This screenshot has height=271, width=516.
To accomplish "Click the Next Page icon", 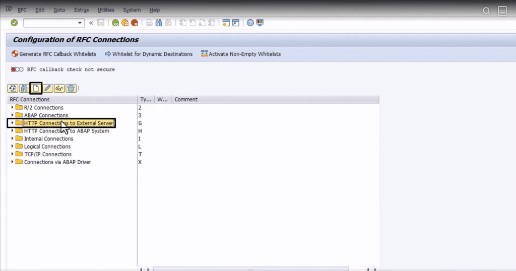I will pyautogui.click(x=202, y=23).
